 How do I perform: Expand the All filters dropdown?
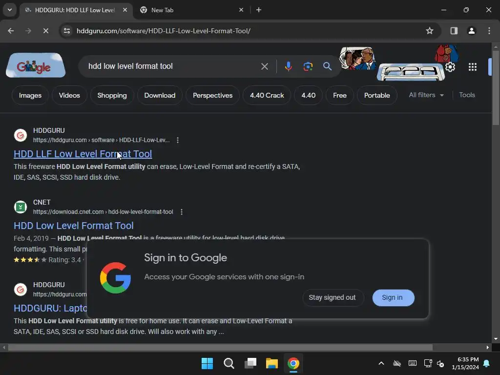tap(426, 95)
